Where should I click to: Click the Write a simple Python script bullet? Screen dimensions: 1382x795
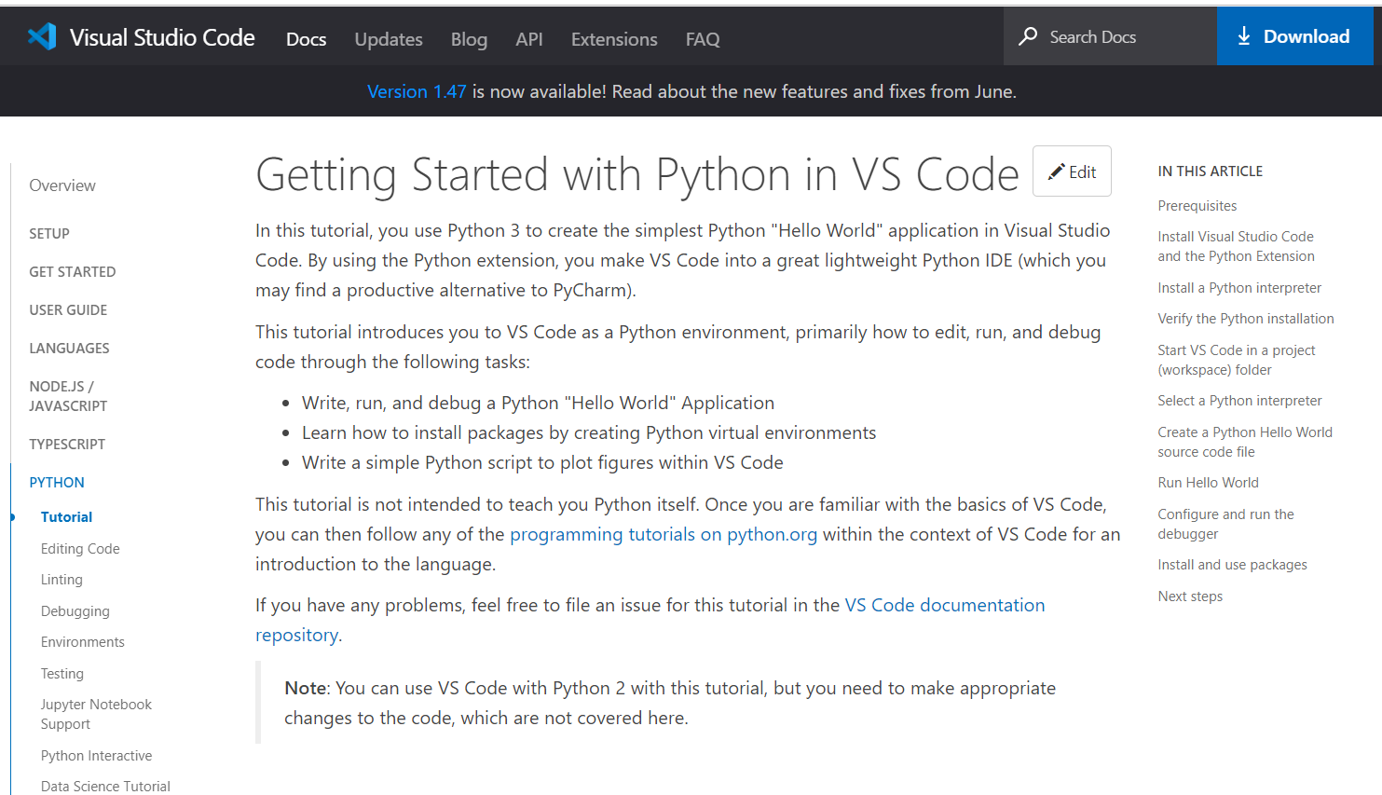pos(542,462)
